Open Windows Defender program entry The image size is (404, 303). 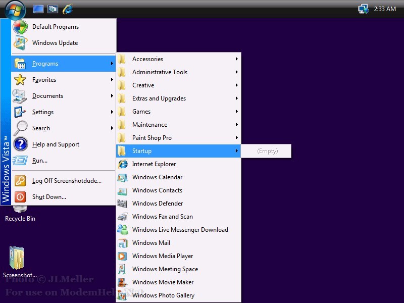tap(158, 204)
